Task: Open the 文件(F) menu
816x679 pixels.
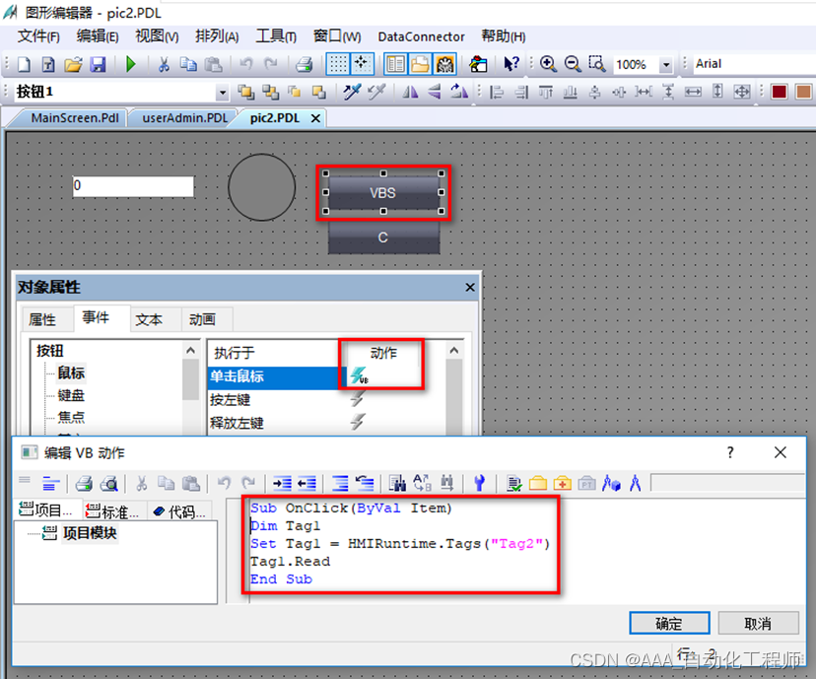Action: tap(39, 36)
